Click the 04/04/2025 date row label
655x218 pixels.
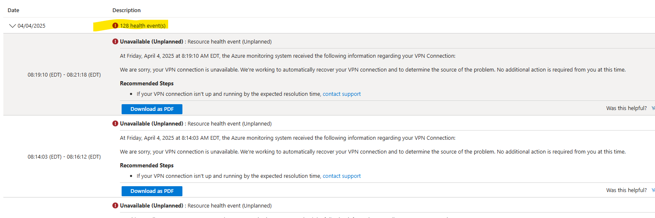point(31,26)
